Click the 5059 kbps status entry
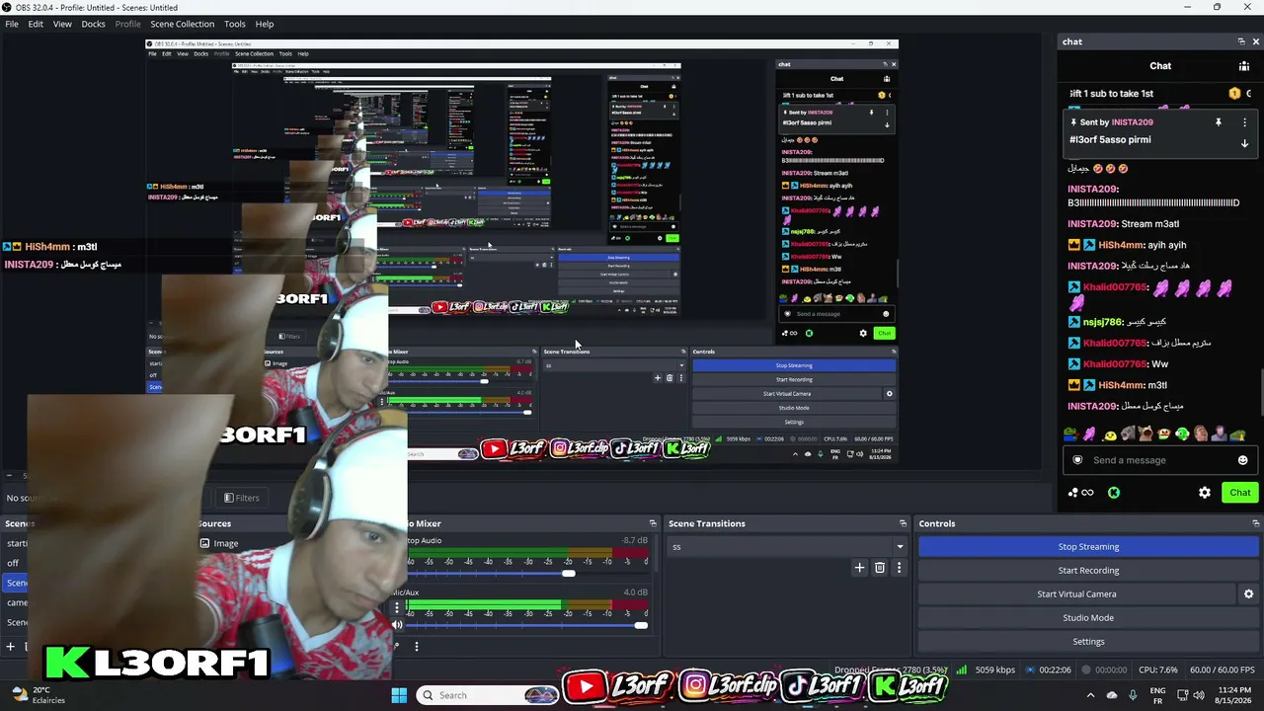The width and height of the screenshot is (1264, 711). point(994,670)
